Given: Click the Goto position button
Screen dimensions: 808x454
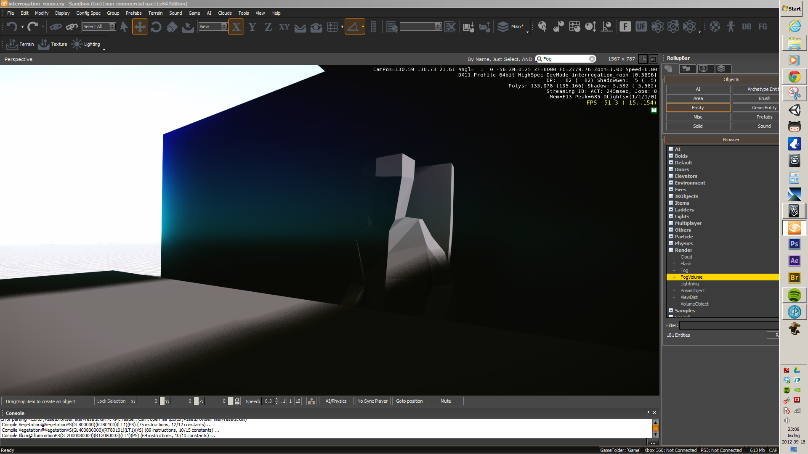Looking at the screenshot, I should pyautogui.click(x=409, y=401).
